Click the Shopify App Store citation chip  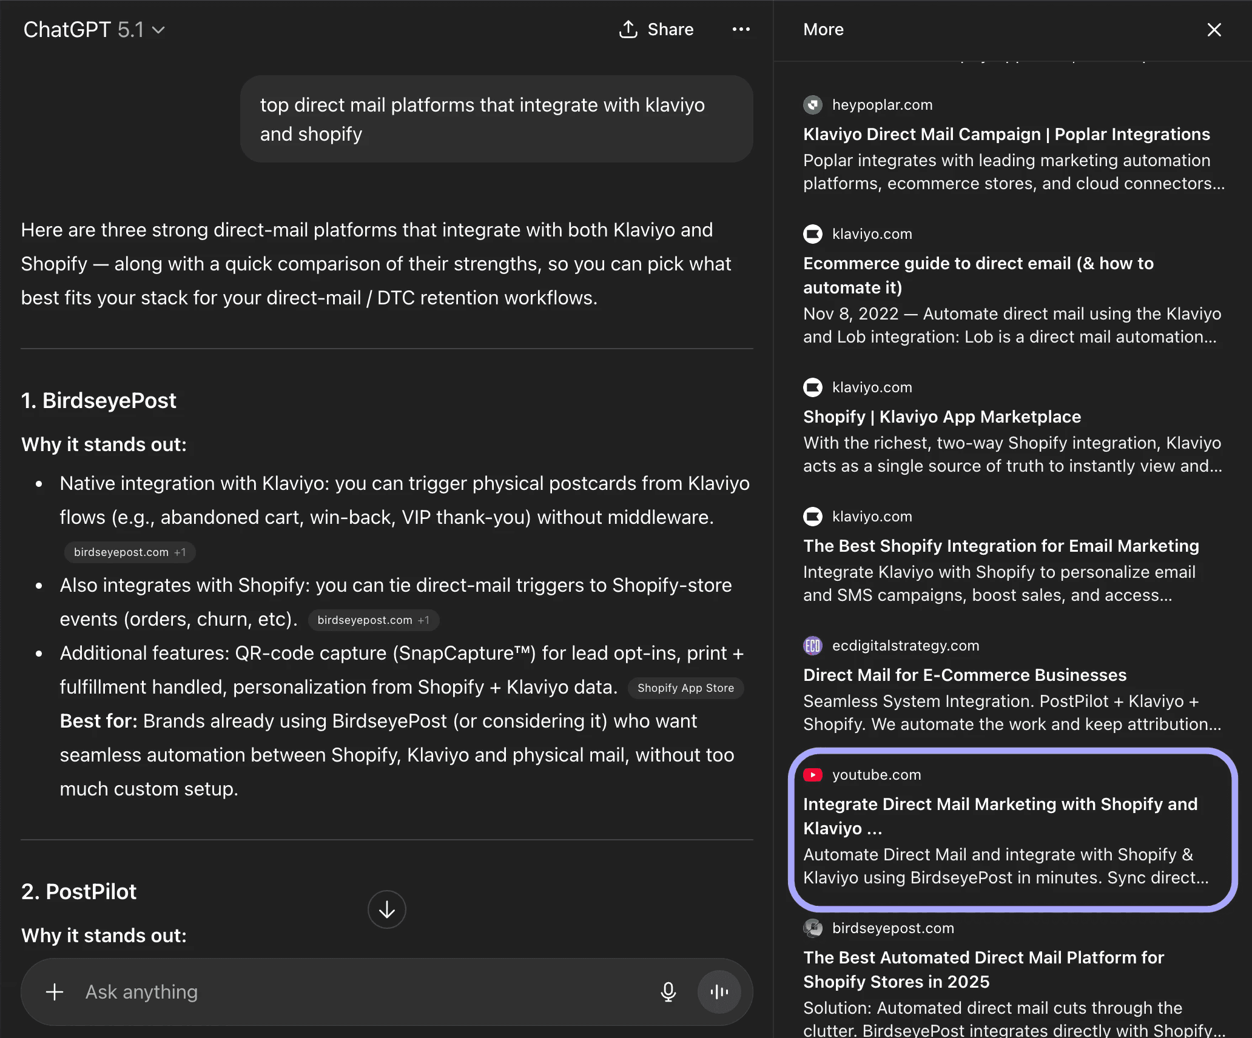(685, 688)
